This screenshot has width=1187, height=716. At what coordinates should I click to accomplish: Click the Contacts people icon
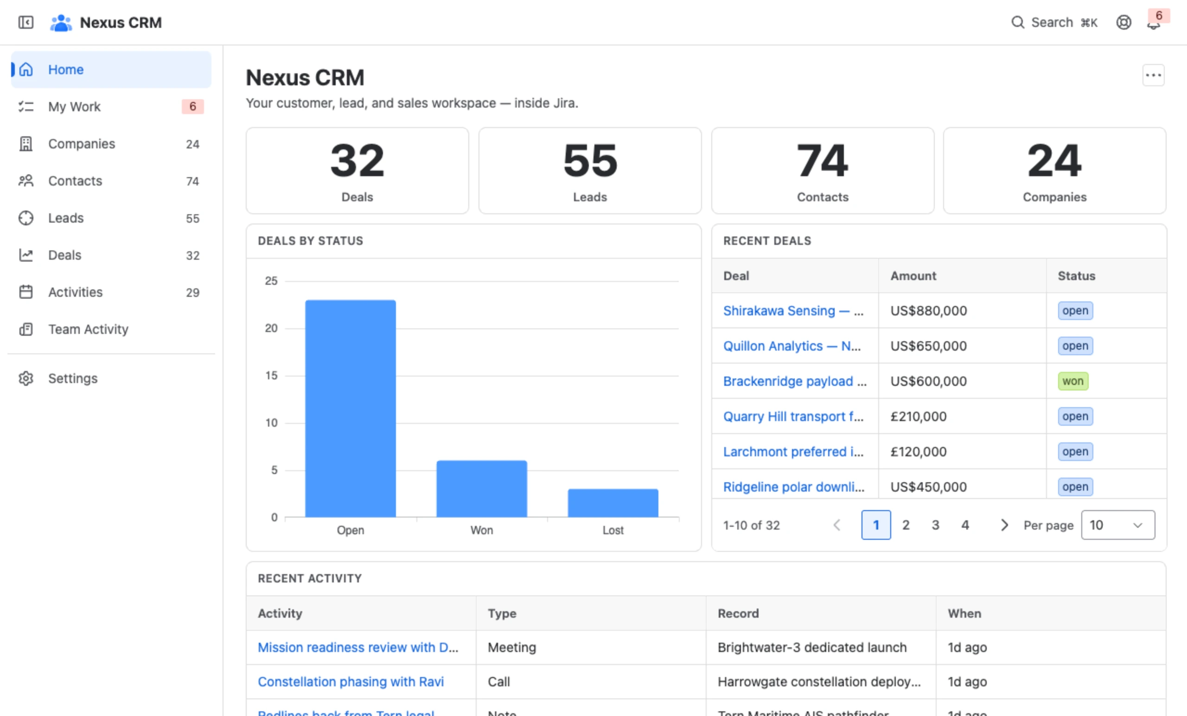click(x=26, y=181)
